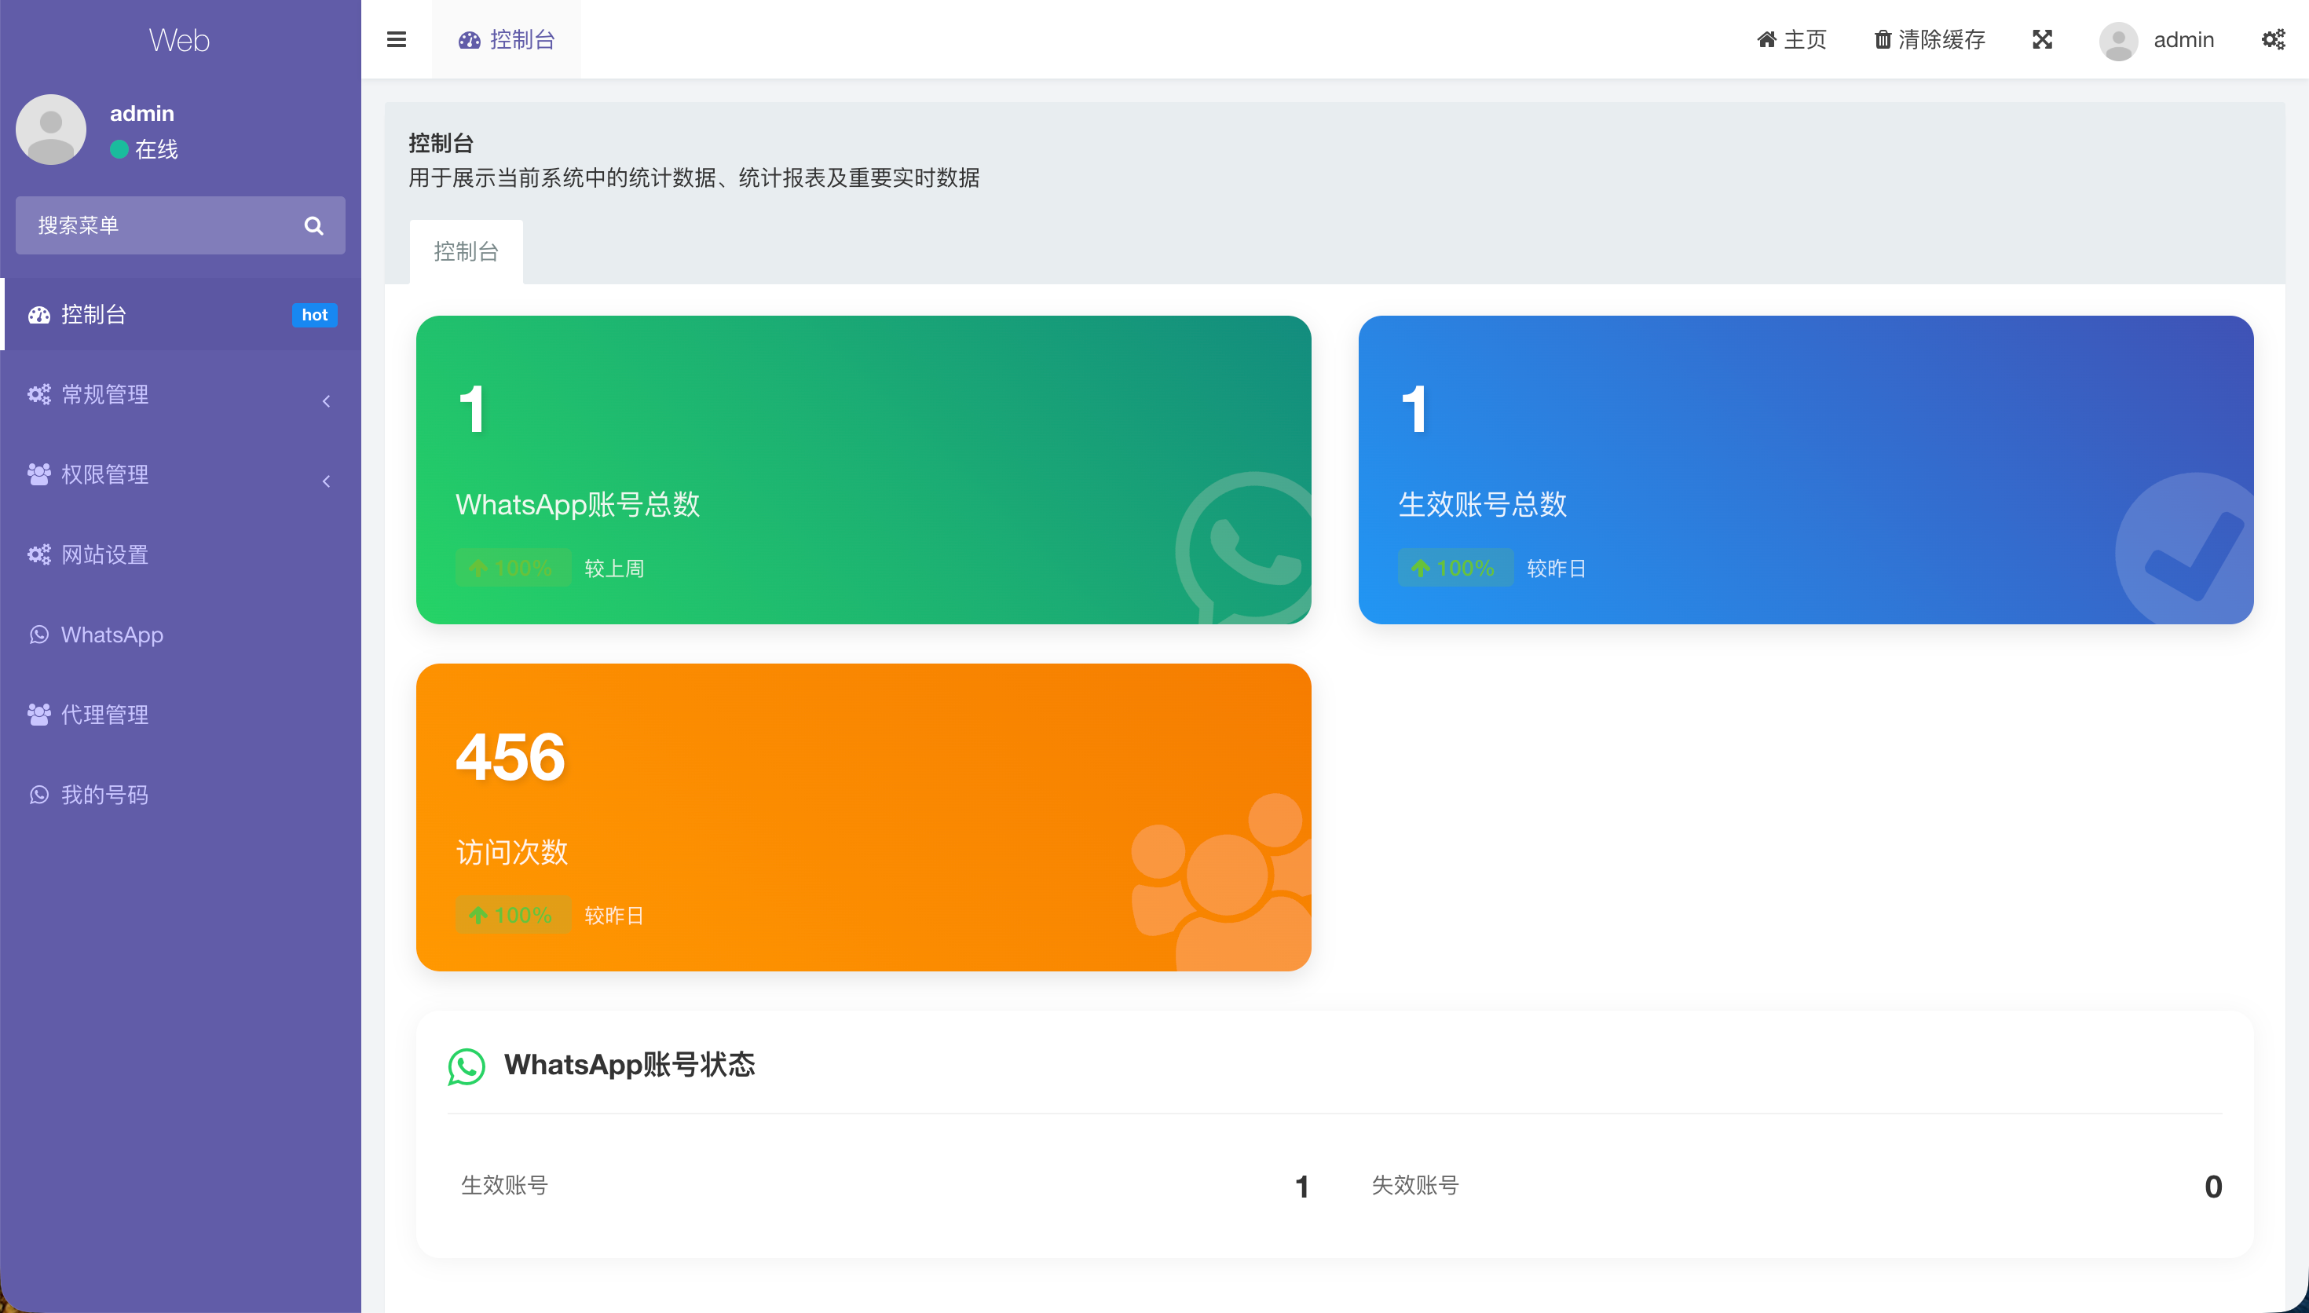2309x1313 pixels.
Task: Click the 生效账号 row label
Action: pos(505,1186)
